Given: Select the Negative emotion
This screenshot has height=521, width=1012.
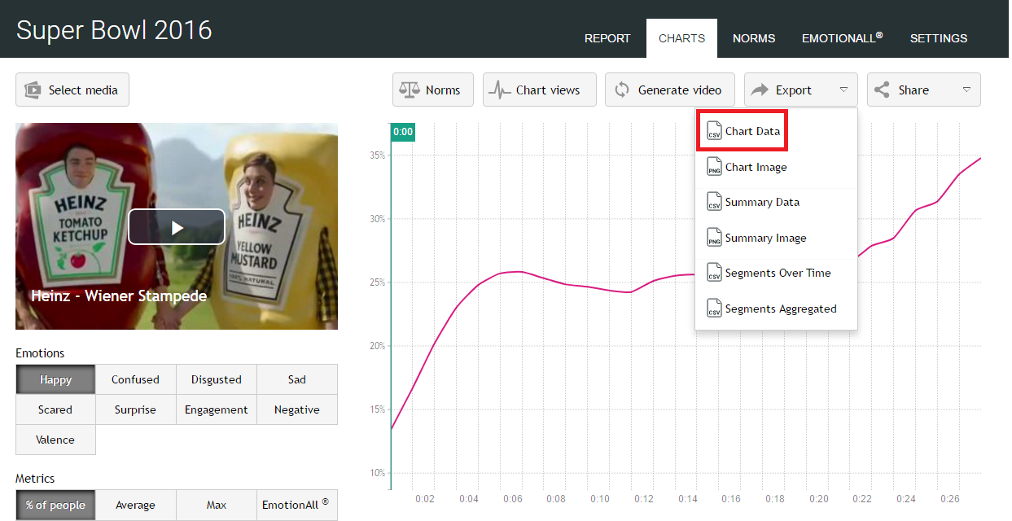Looking at the screenshot, I should point(296,409).
